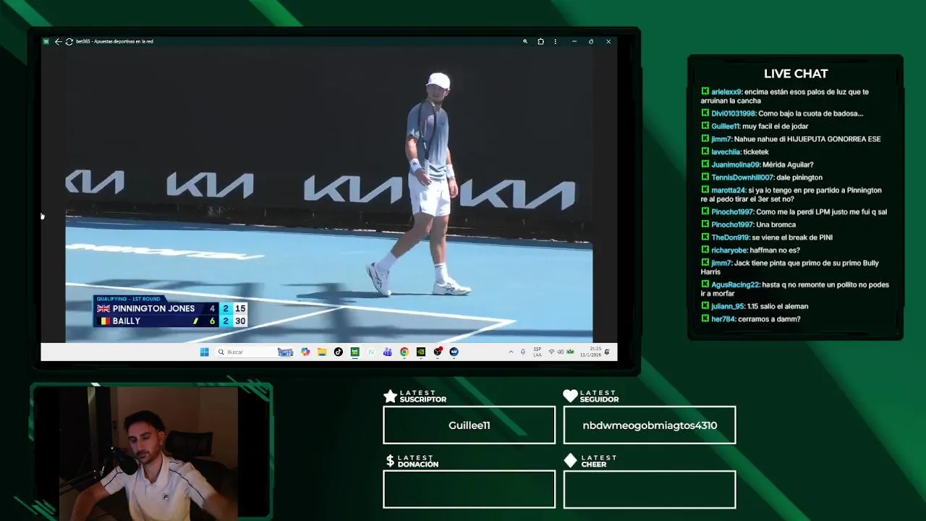Show hidden system tray icons

[511, 352]
